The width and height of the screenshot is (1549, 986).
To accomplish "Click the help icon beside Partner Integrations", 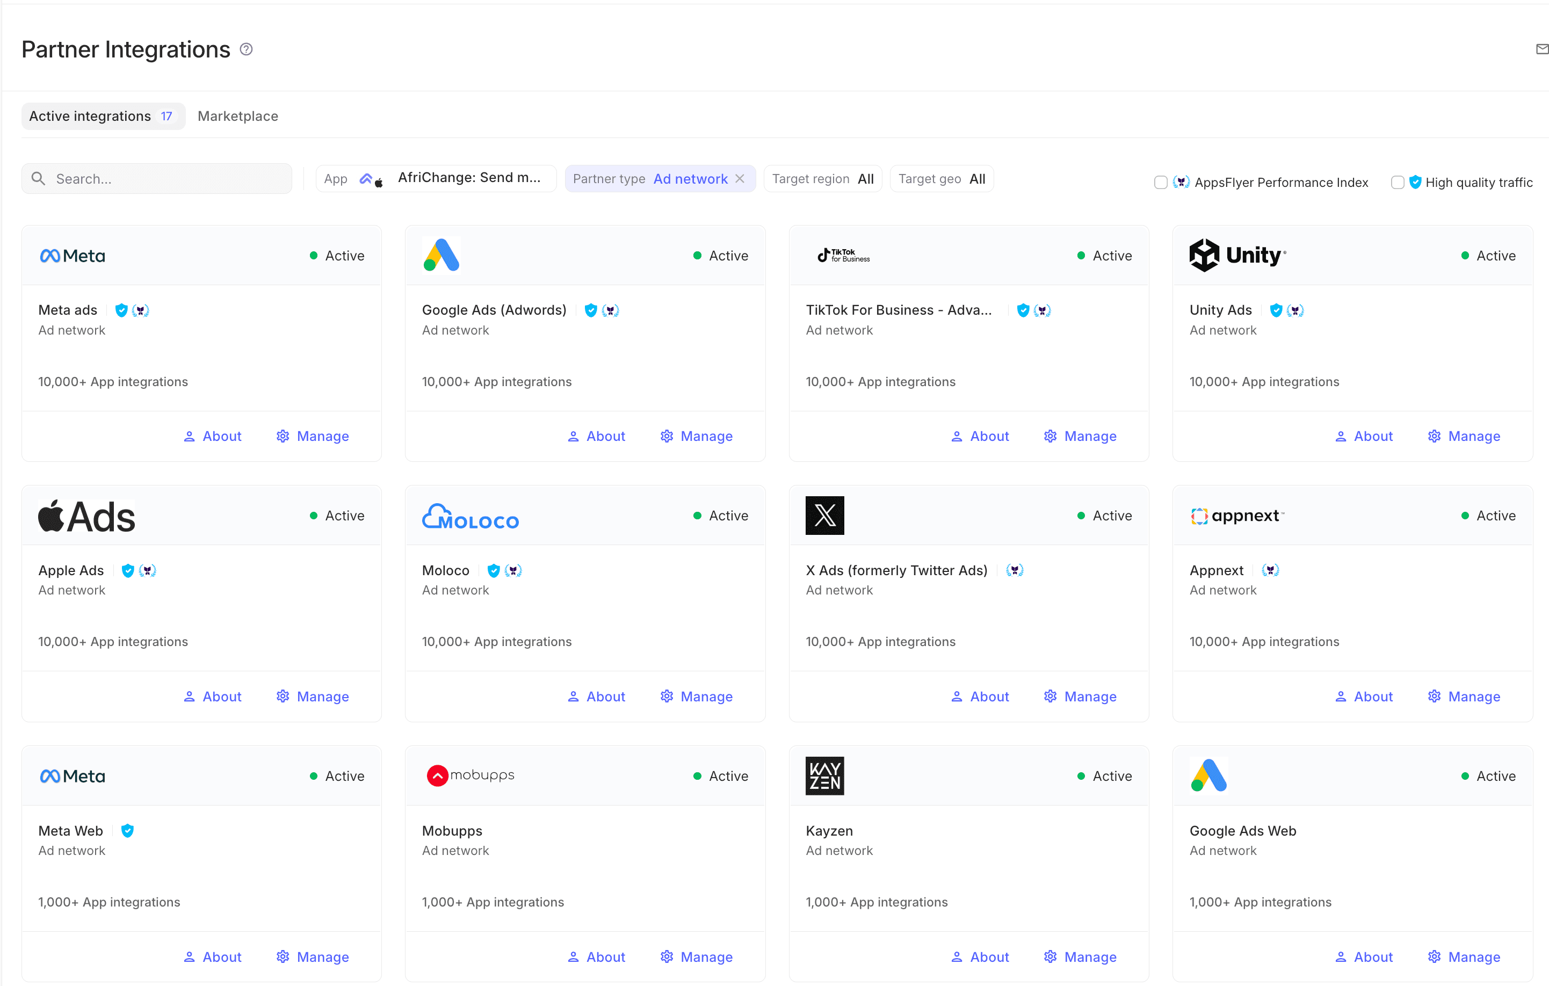I will [246, 49].
